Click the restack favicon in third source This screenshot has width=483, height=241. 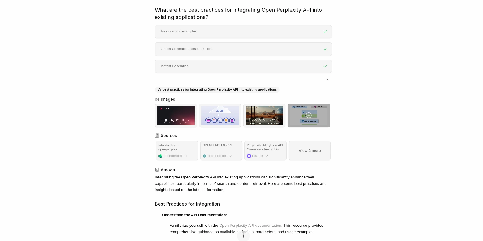pyautogui.click(x=249, y=156)
